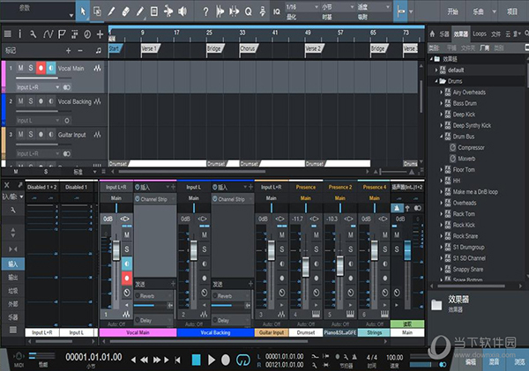Screen dimensions: 529x371
Task: Toggle Channel Strip power on Vocal Main
Action: (138, 199)
